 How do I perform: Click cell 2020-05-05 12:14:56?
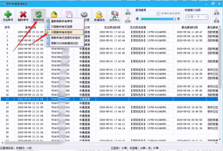coord(190,86)
